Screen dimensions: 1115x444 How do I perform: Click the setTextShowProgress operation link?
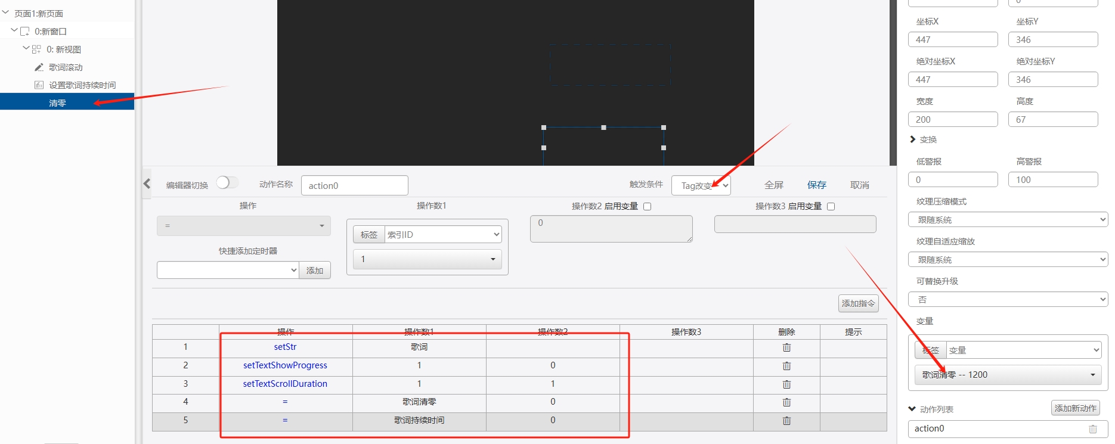click(285, 365)
